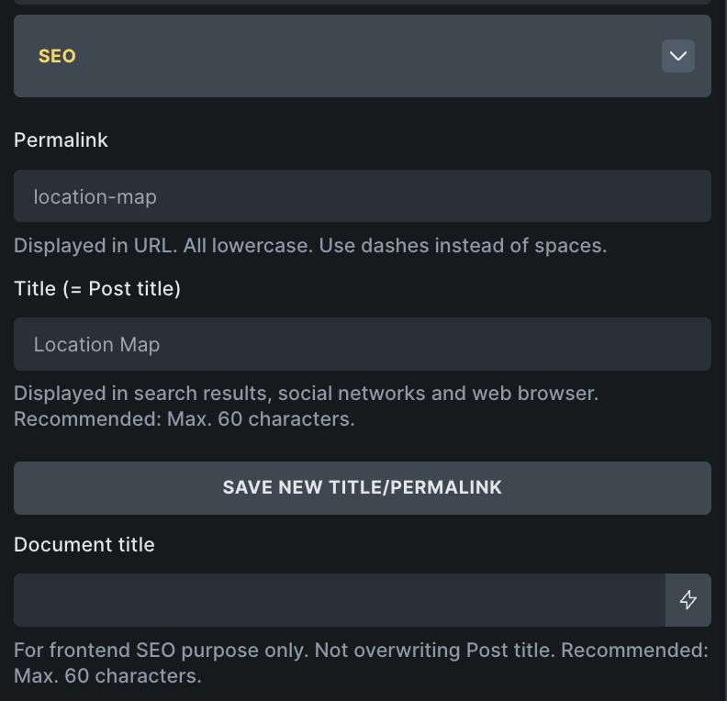This screenshot has width=727, height=701.
Task: Click the final 'Max. 60 characters.' line
Action: [107, 677]
